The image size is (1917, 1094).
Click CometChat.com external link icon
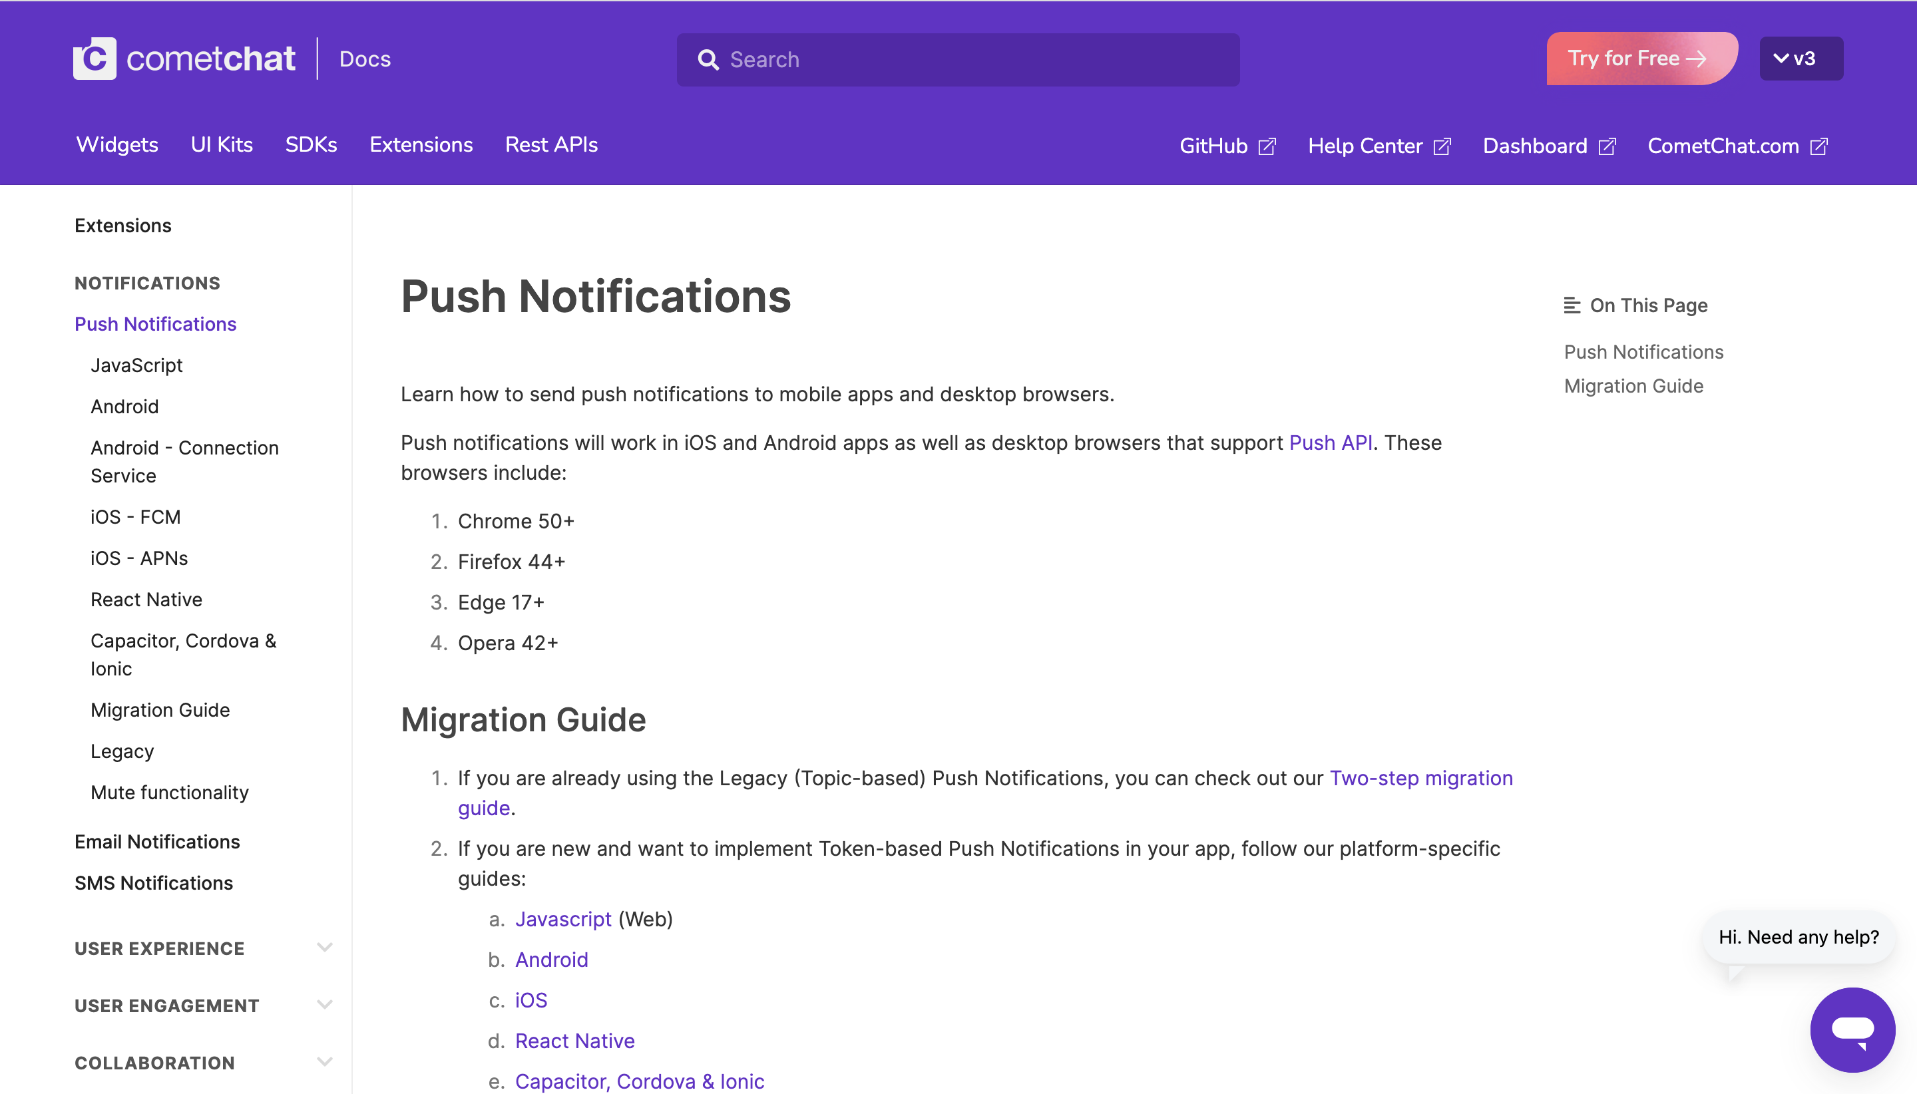tap(1818, 146)
